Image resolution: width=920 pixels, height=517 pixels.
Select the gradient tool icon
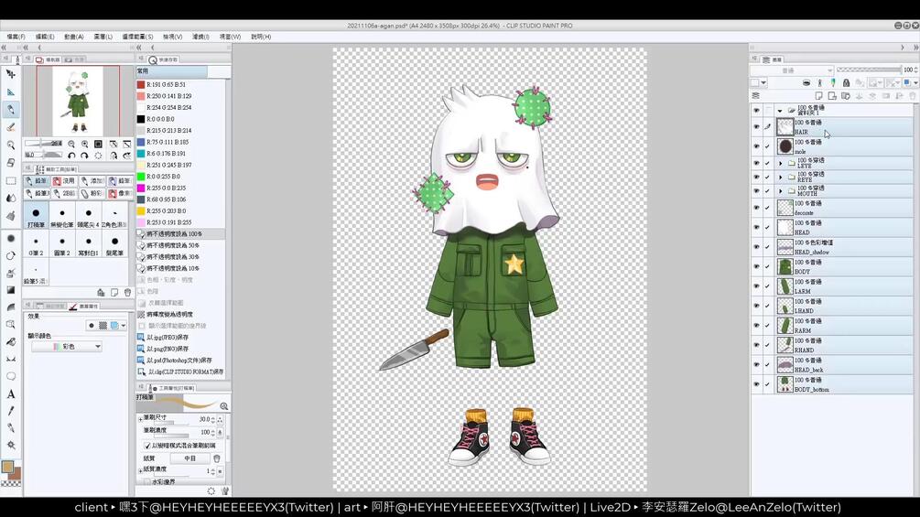click(11, 289)
